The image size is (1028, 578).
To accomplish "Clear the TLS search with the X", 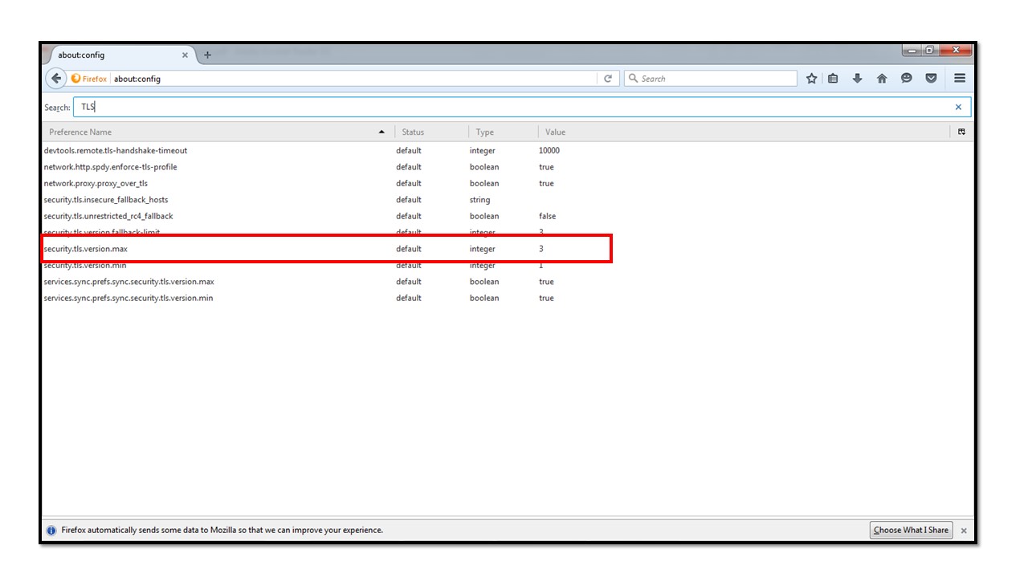I will [x=958, y=106].
